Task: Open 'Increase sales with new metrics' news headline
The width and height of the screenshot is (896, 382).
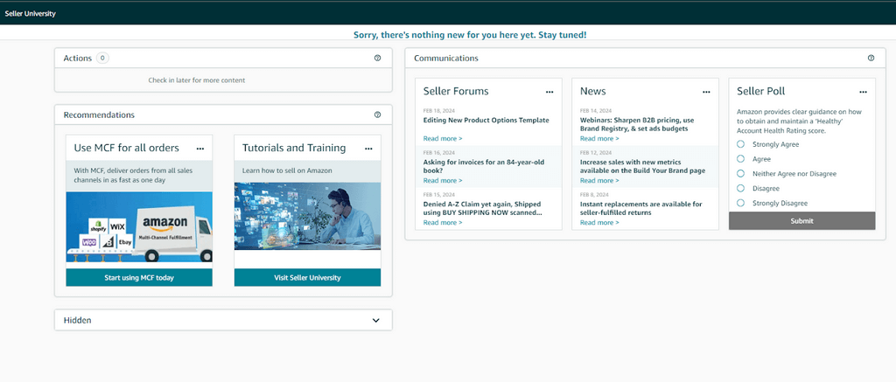Action: tap(642, 166)
